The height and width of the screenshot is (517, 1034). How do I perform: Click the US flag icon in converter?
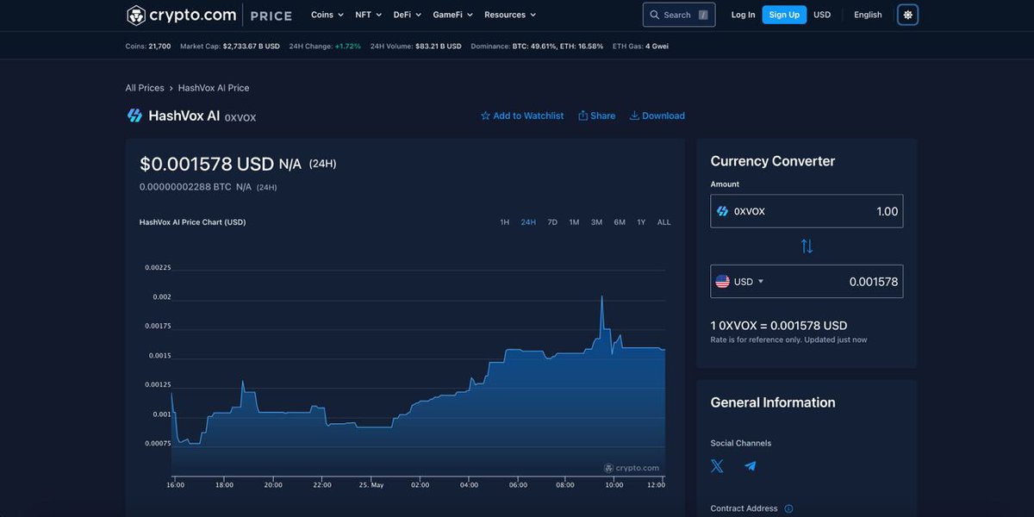(x=722, y=282)
